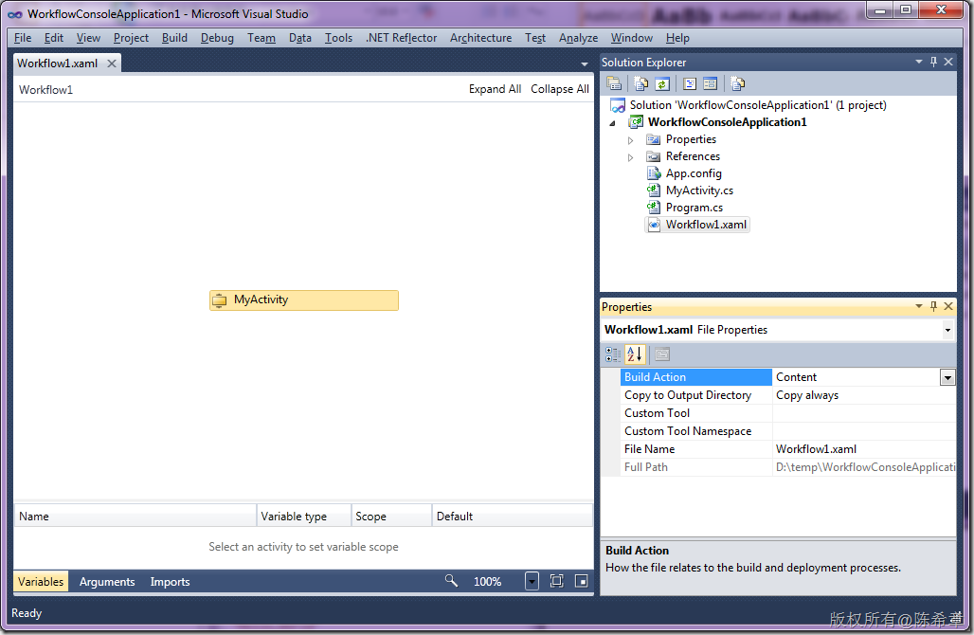This screenshot has height=635, width=974.
Task: Open Properties window position dropdown
Action: tap(919, 306)
